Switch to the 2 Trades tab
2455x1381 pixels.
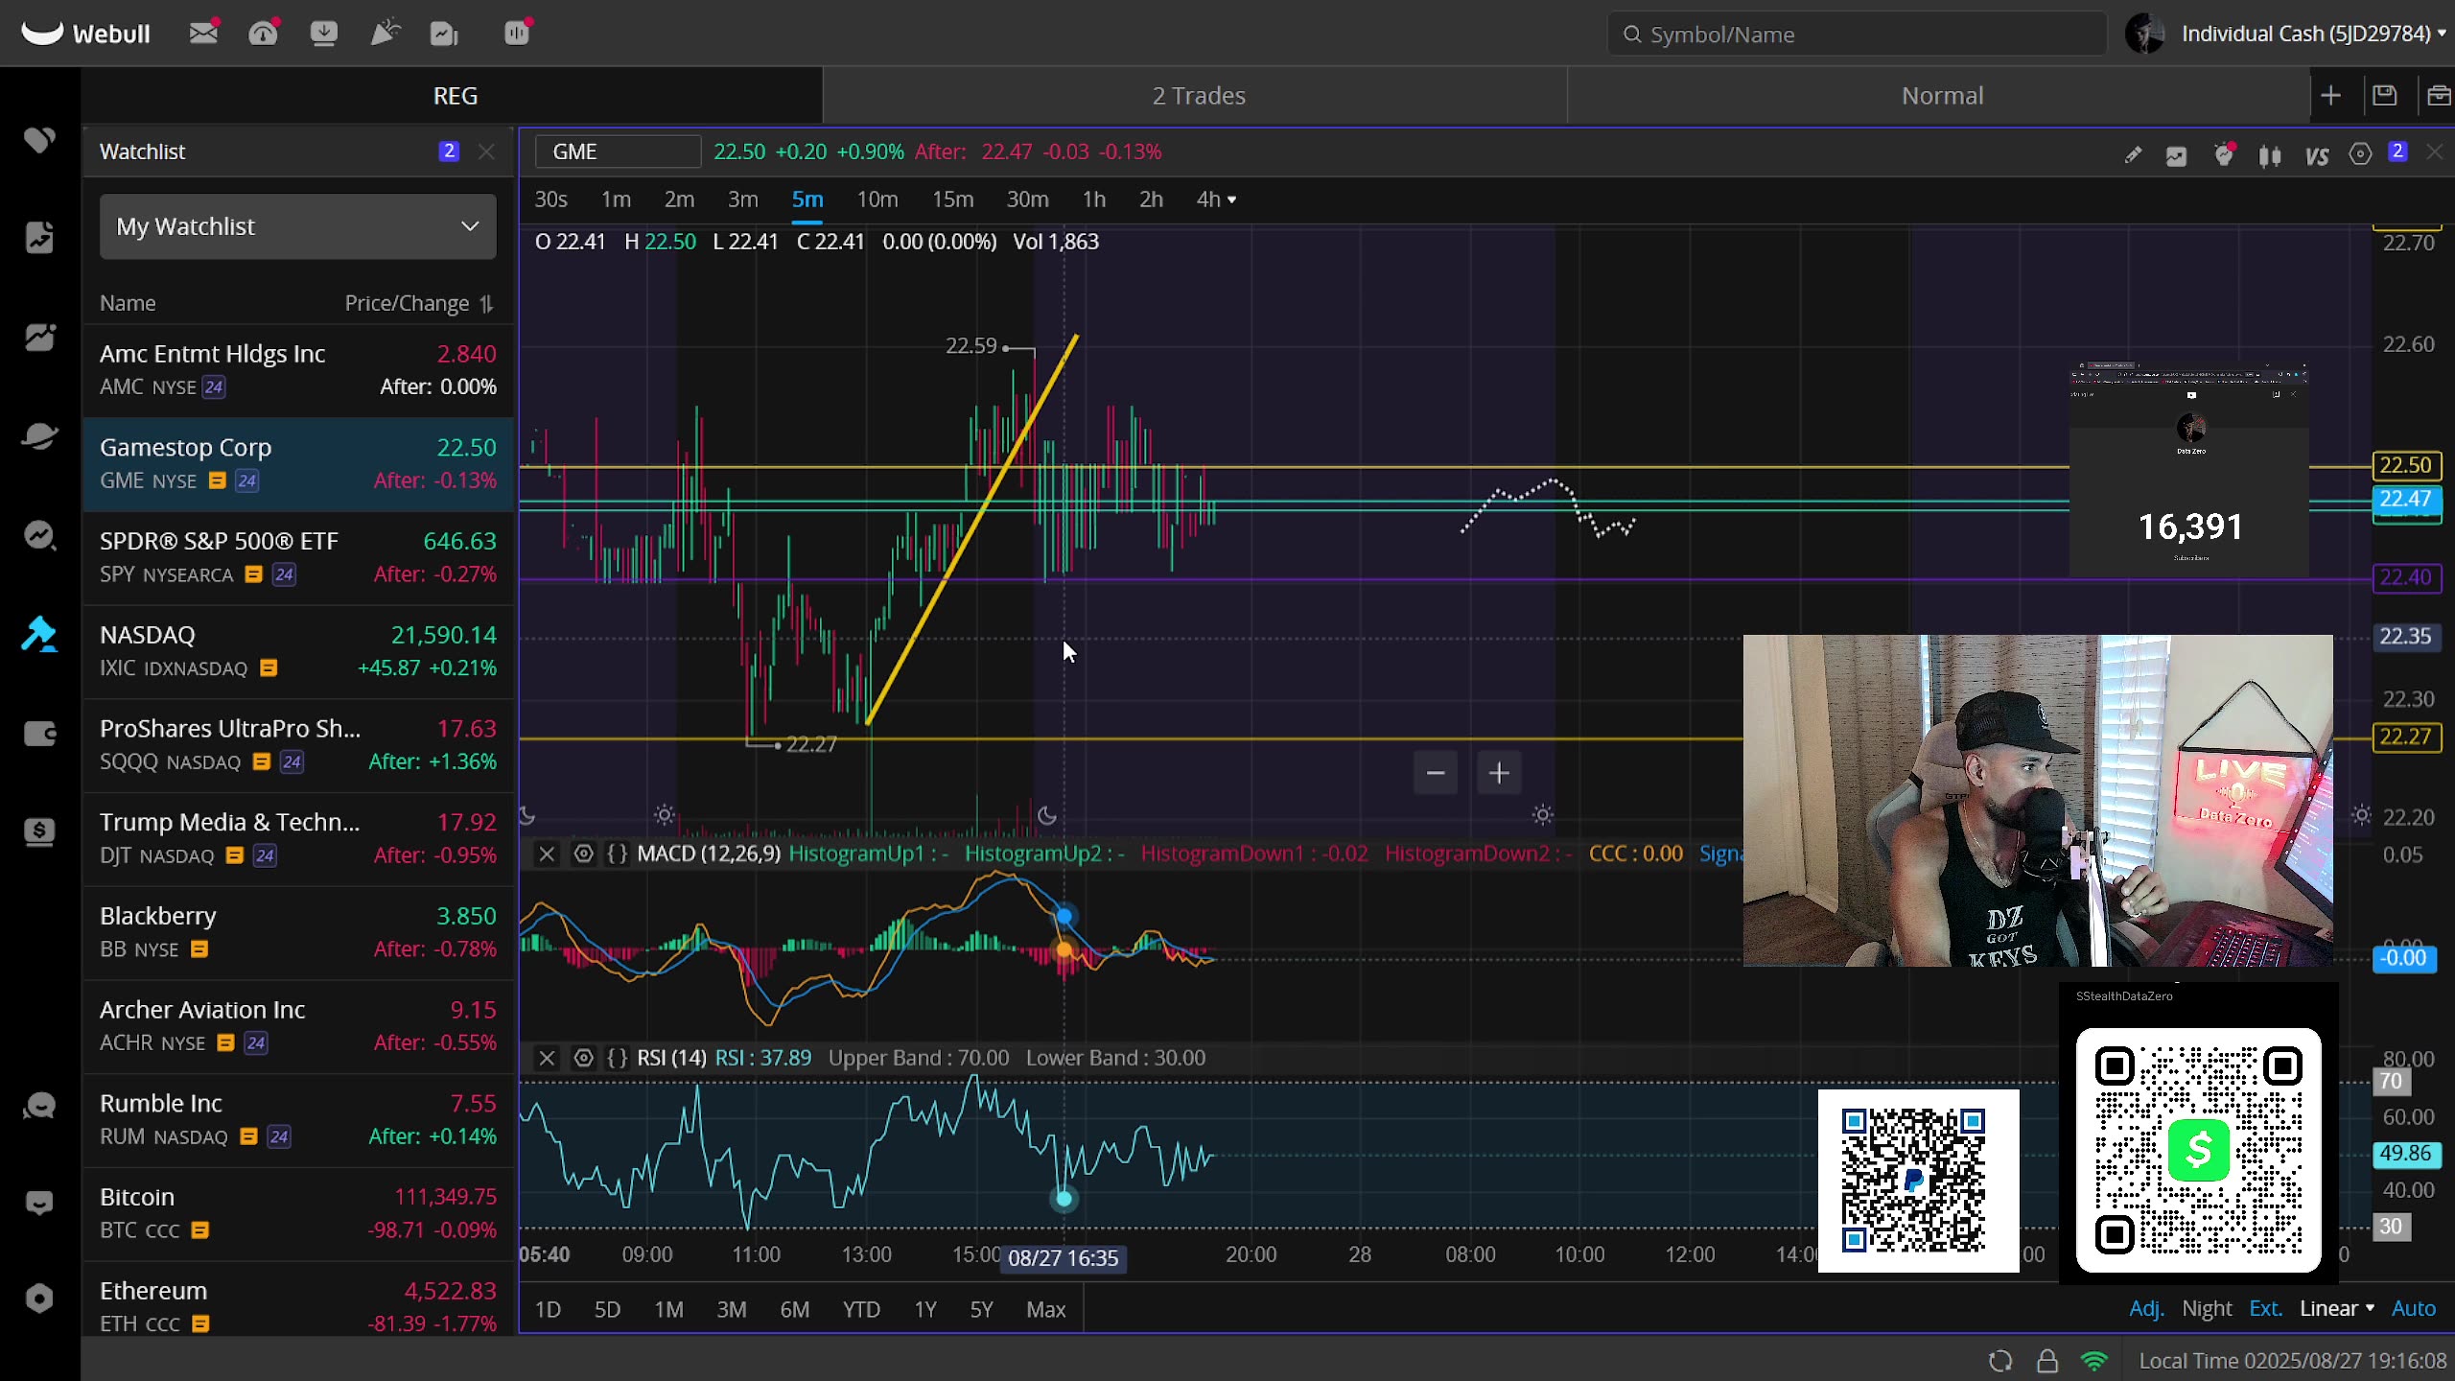(x=1198, y=95)
